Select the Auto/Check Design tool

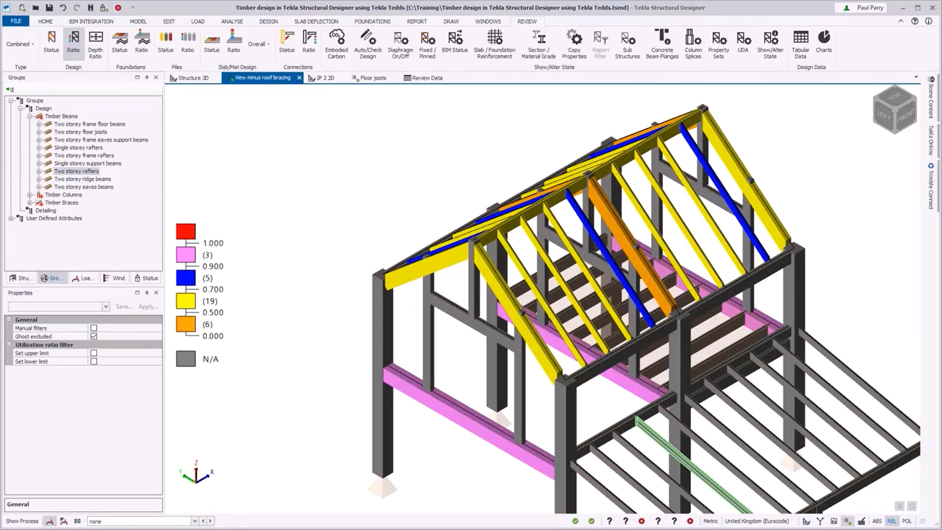click(x=368, y=45)
